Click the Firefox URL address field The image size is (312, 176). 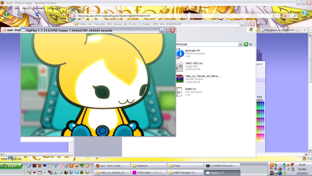click(x=173, y=16)
